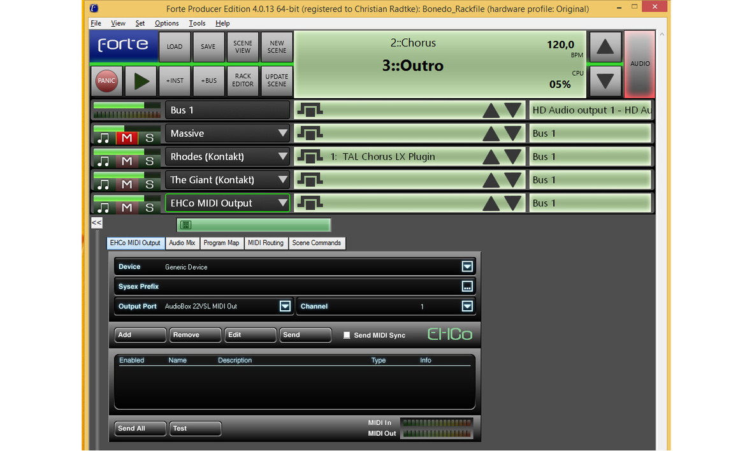Image resolution: width=752 pixels, height=451 pixels.
Task: Enable the Send MIDI Sync checkbox
Action: coord(347,335)
